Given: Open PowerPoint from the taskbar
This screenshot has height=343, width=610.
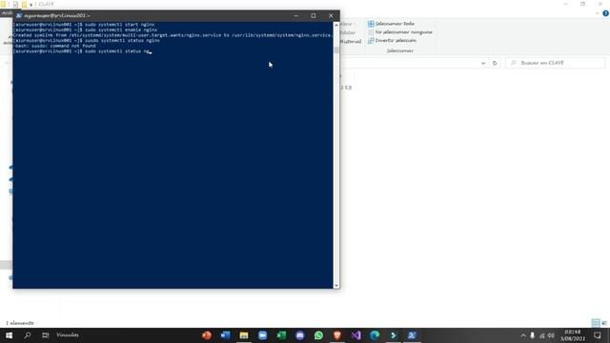Looking at the screenshot, I should tap(207, 335).
